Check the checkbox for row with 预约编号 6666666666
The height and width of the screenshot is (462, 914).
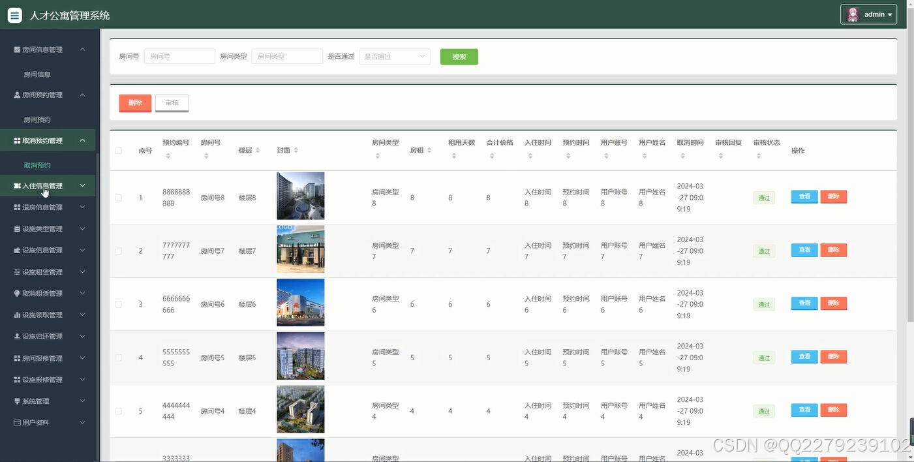pyautogui.click(x=118, y=303)
